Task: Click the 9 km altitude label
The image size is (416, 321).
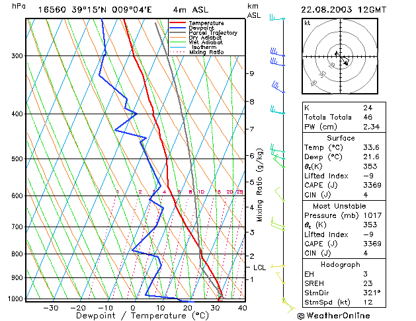Action: [x=252, y=73]
